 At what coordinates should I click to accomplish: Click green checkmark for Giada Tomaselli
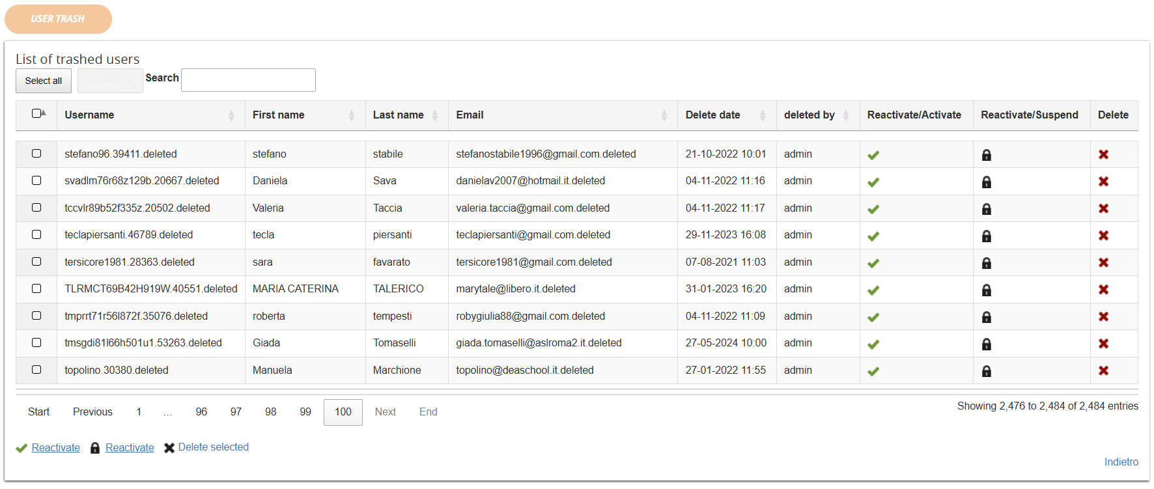pyautogui.click(x=873, y=344)
